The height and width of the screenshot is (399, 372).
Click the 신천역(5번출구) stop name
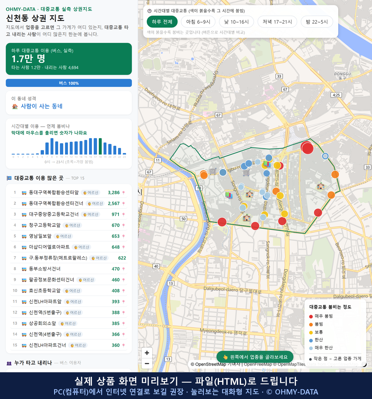click(45, 313)
